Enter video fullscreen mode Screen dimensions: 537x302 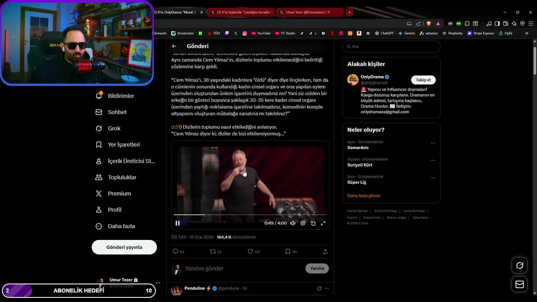click(323, 223)
